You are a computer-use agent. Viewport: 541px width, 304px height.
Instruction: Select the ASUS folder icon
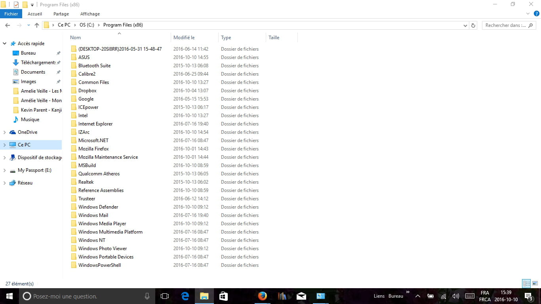tap(74, 57)
